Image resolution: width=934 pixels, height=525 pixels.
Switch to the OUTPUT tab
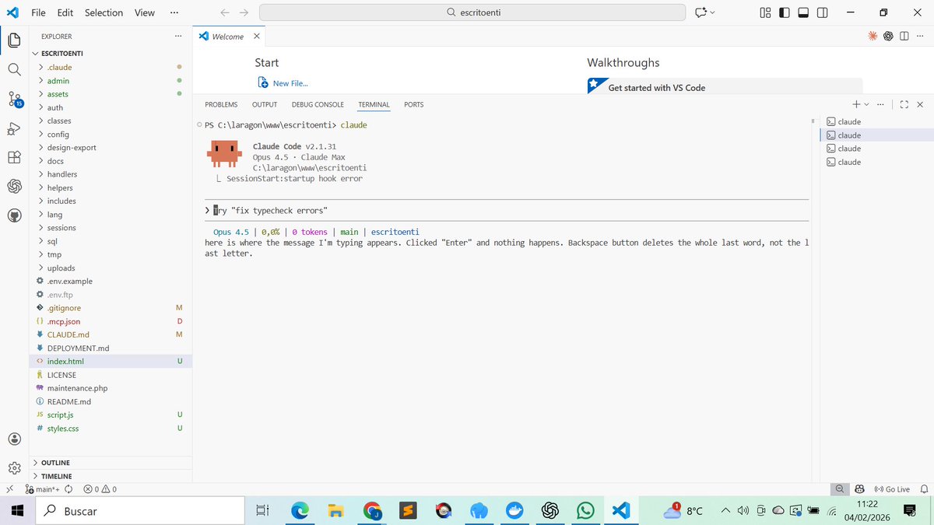[x=265, y=104]
